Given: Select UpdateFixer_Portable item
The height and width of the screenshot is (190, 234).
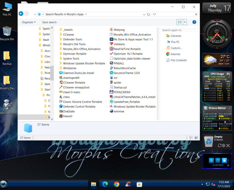Looking at the screenshot, I should click(125, 102).
